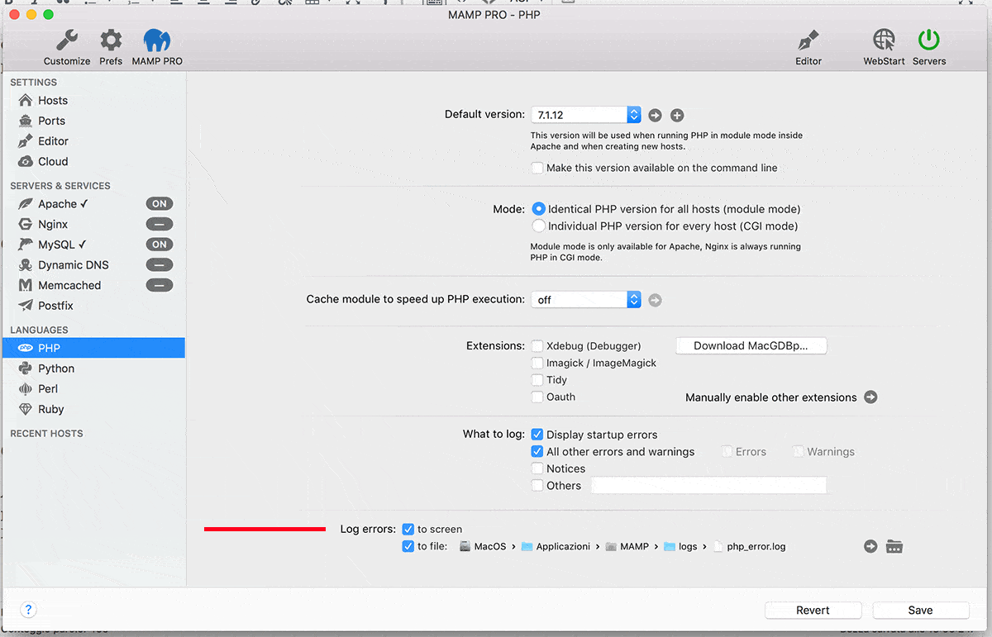Viewport: 992px width, 637px height.
Task: Uncheck Log errors to file
Action: pyautogui.click(x=408, y=546)
